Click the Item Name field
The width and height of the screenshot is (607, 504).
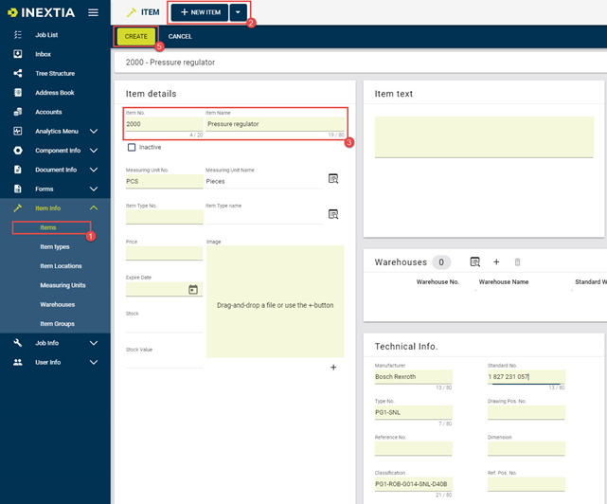tap(275, 124)
